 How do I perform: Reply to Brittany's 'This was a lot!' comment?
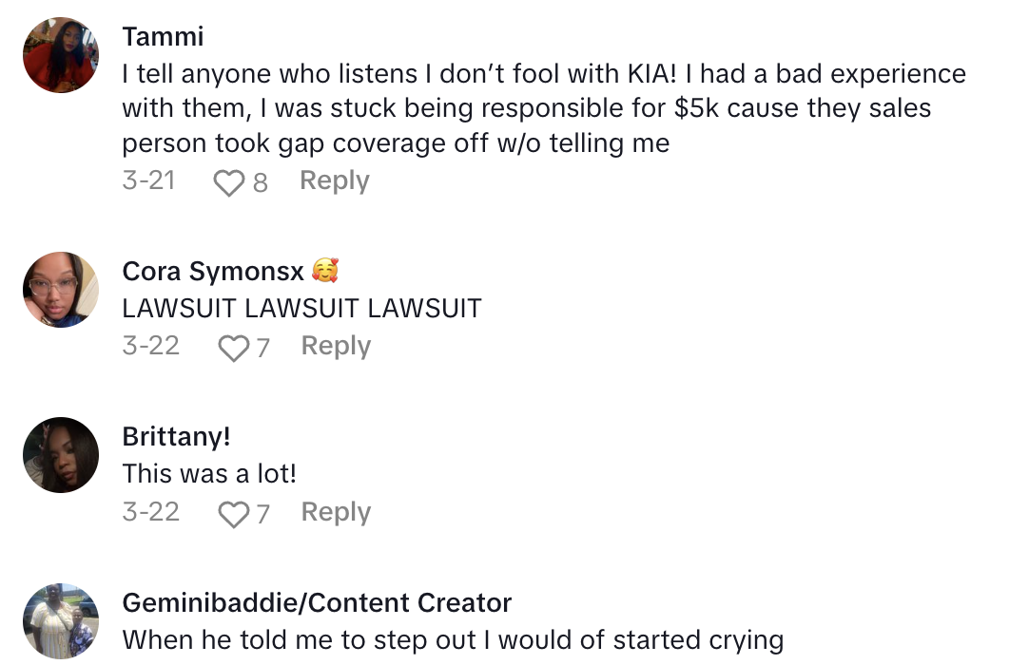336,512
